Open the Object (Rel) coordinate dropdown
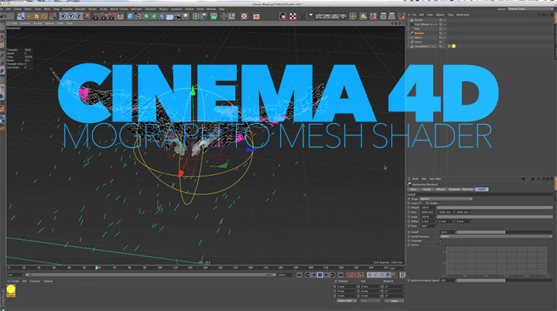 click(x=347, y=301)
